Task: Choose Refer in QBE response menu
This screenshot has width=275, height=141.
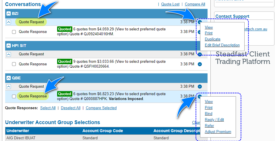Action: point(209,126)
